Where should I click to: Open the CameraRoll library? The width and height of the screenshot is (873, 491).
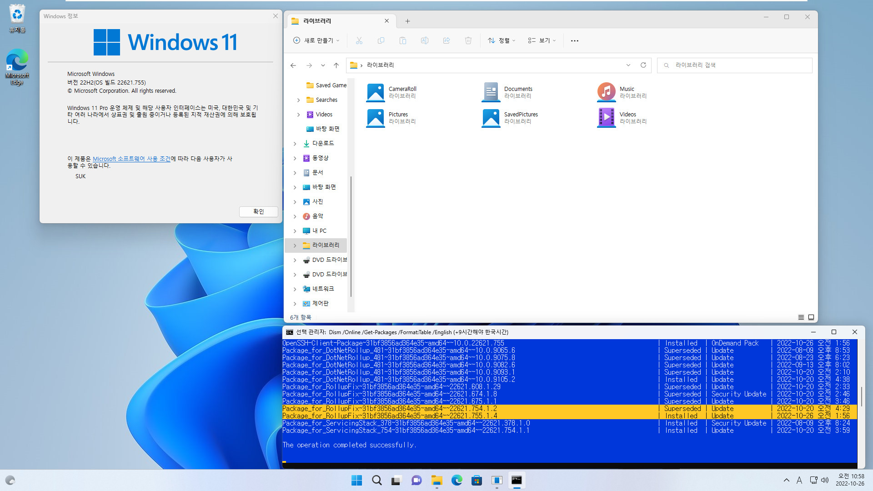(x=391, y=92)
